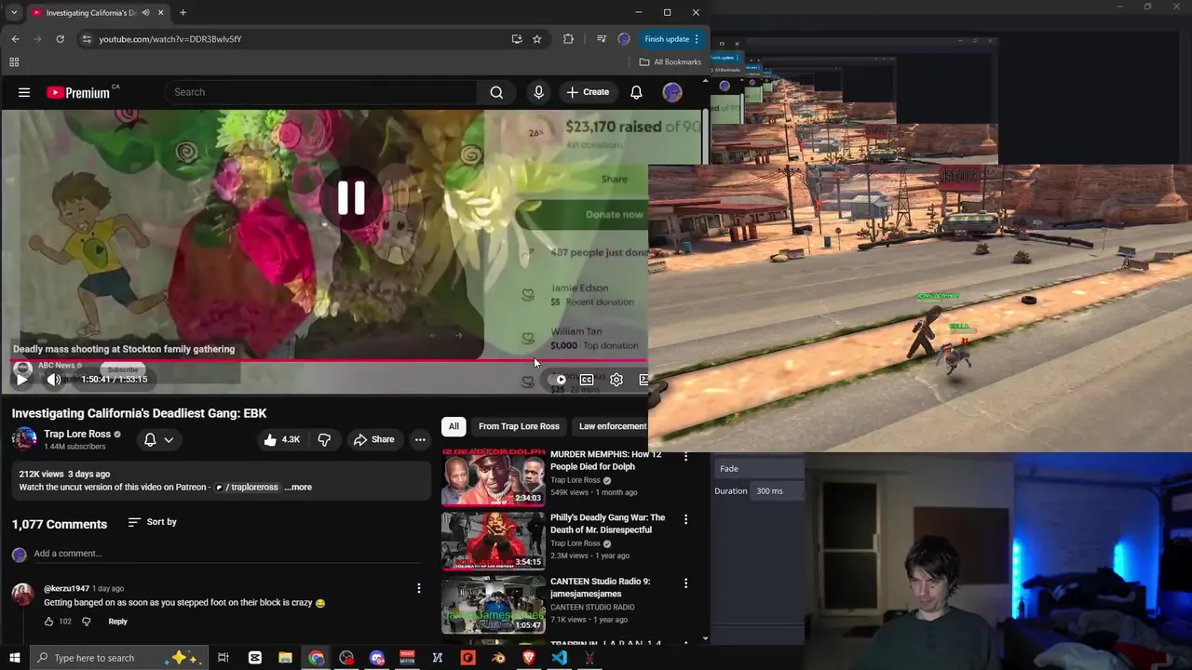Open Task View on the taskbar

click(x=223, y=658)
